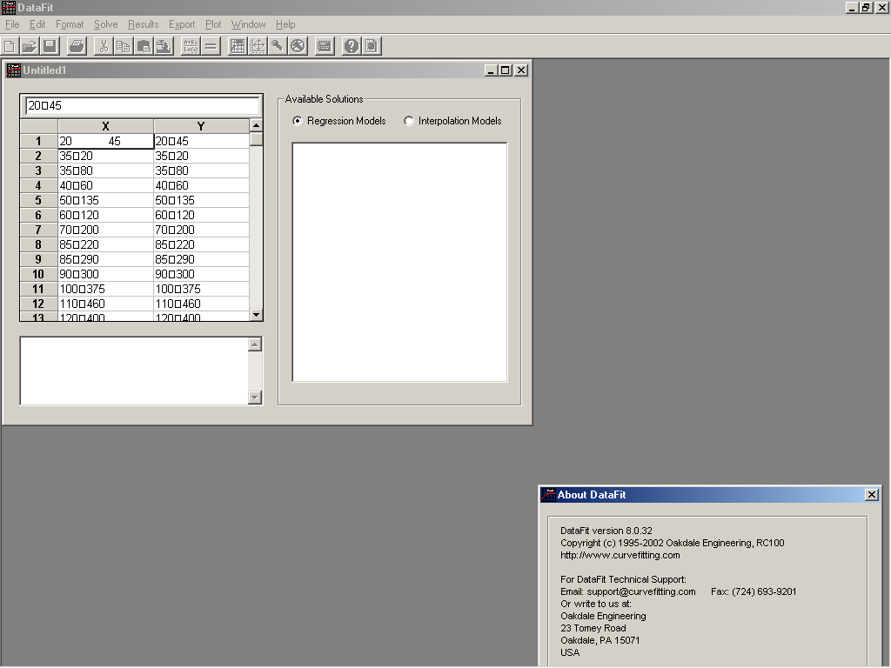This screenshot has width=891, height=668.
Task: Click the round chart toolbar icon
Action: [298, 46]
